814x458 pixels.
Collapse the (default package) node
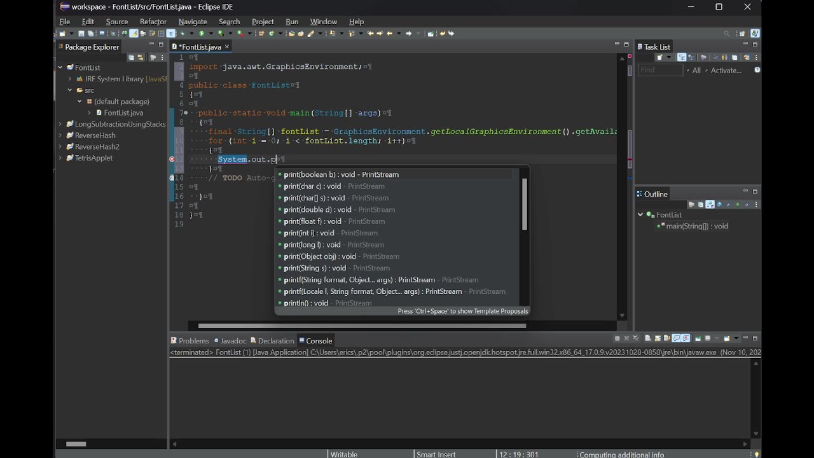[79, 102]
